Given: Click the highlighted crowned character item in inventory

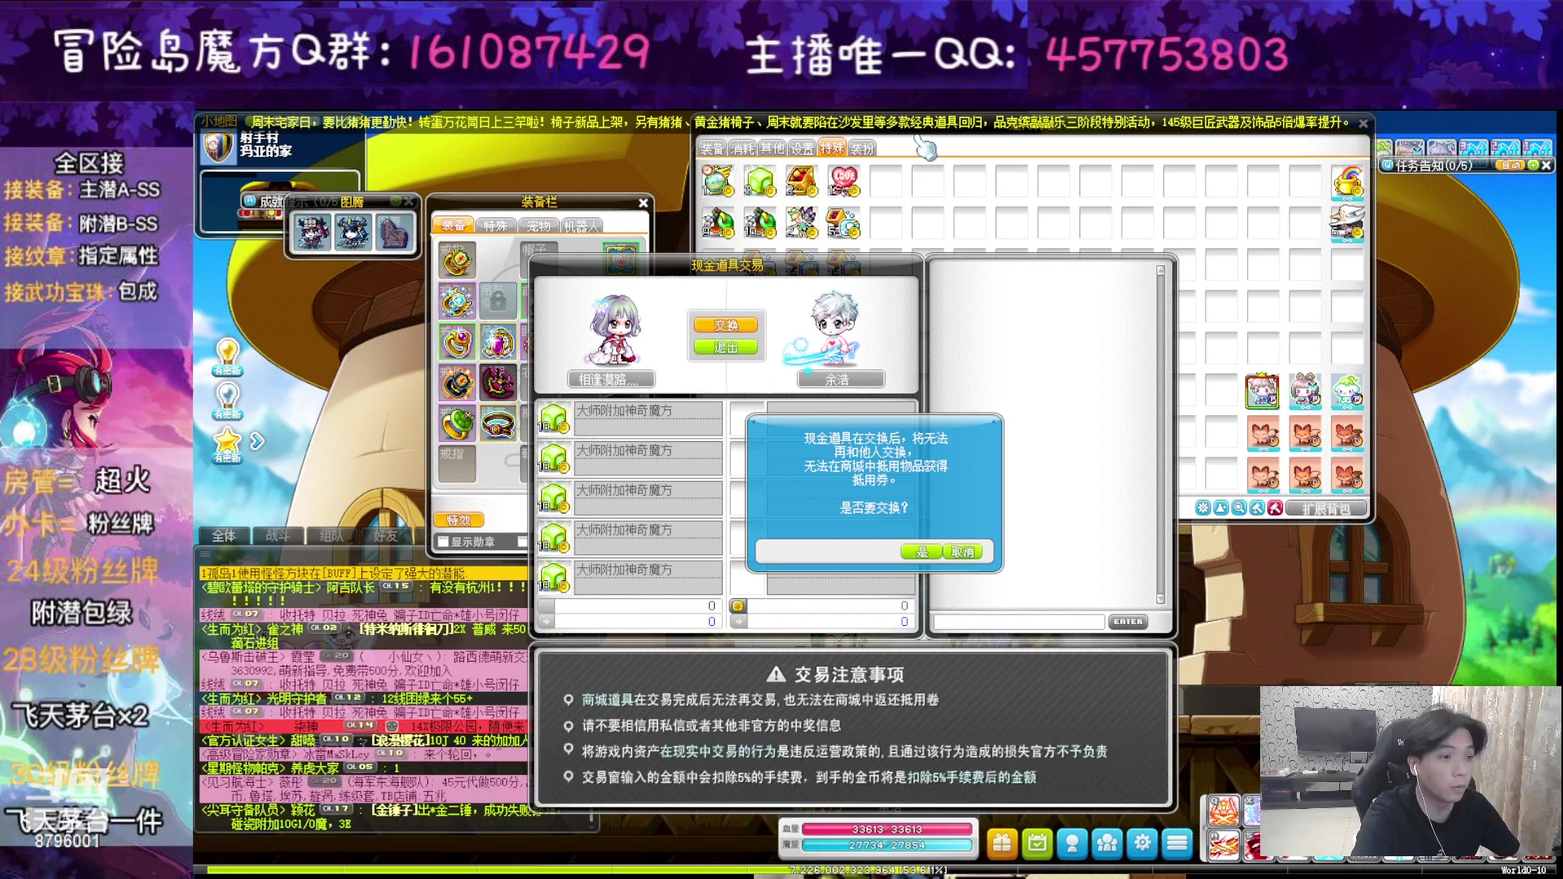Looking at the screenshot, I should [x=1263, y=391].
